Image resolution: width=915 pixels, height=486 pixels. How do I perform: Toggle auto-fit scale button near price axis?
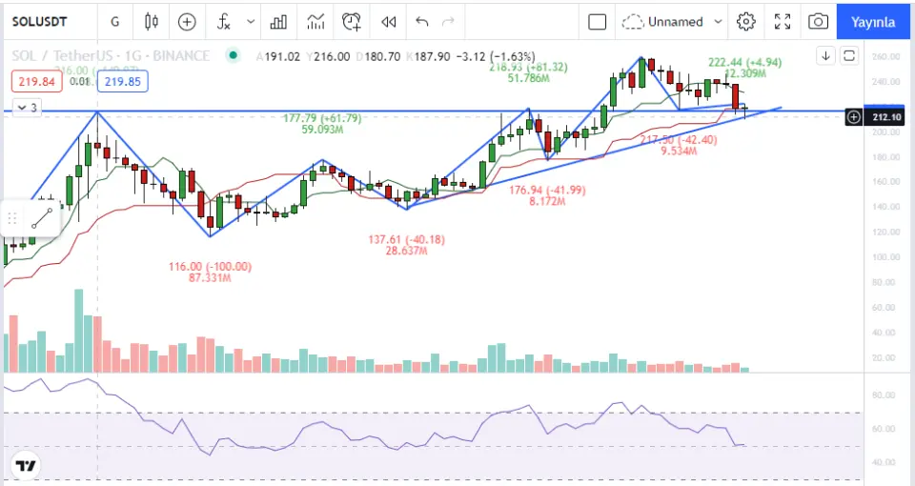click(849, 56)
